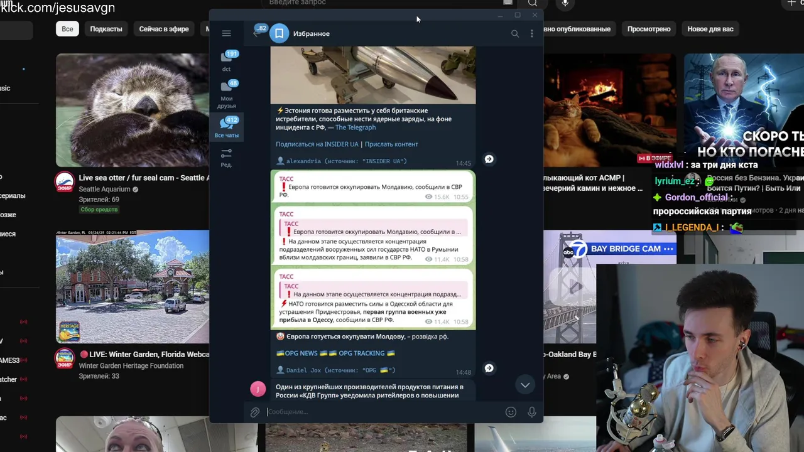804x452 pixels.
Task: Forward the INSIDER UA post via arrow
Action: click(x=489, y=159)
